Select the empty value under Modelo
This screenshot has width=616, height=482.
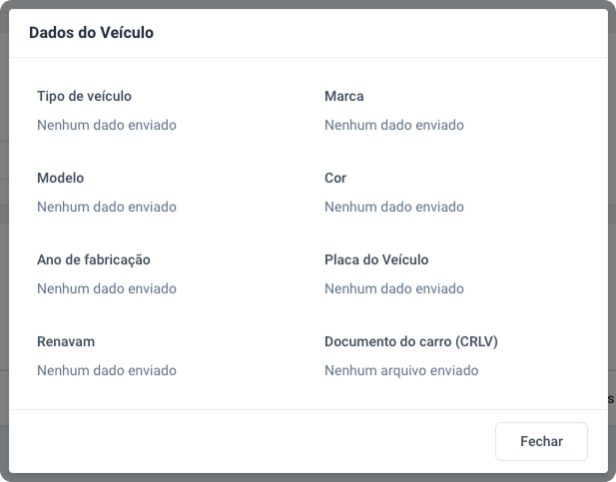point(106,208)
